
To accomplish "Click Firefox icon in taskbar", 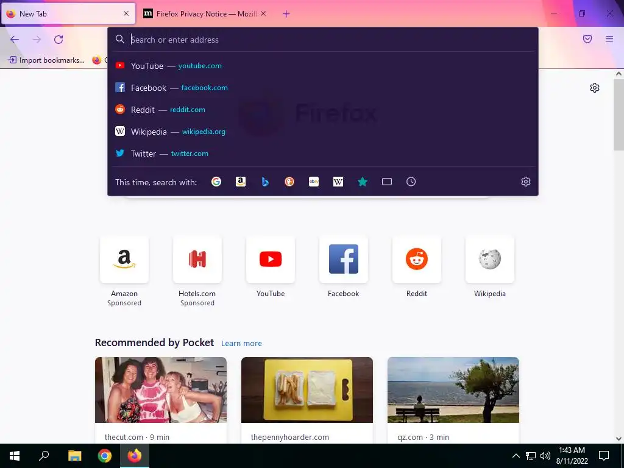I will (135, 456).
